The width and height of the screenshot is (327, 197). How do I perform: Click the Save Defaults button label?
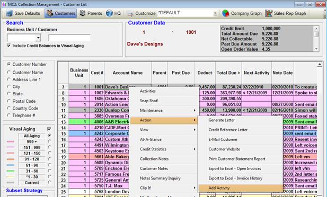point(27,13)
